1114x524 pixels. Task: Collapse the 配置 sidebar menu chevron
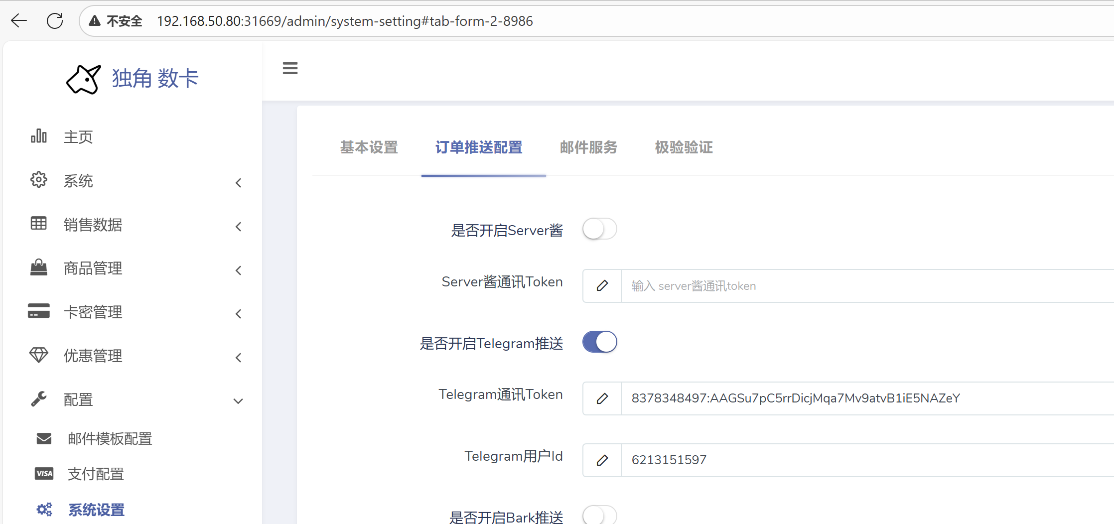238,401
